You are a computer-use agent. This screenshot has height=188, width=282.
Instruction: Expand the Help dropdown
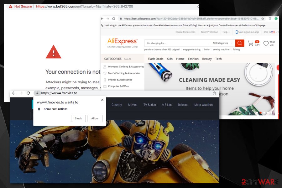pyautogui.click(x=226, y=32)
